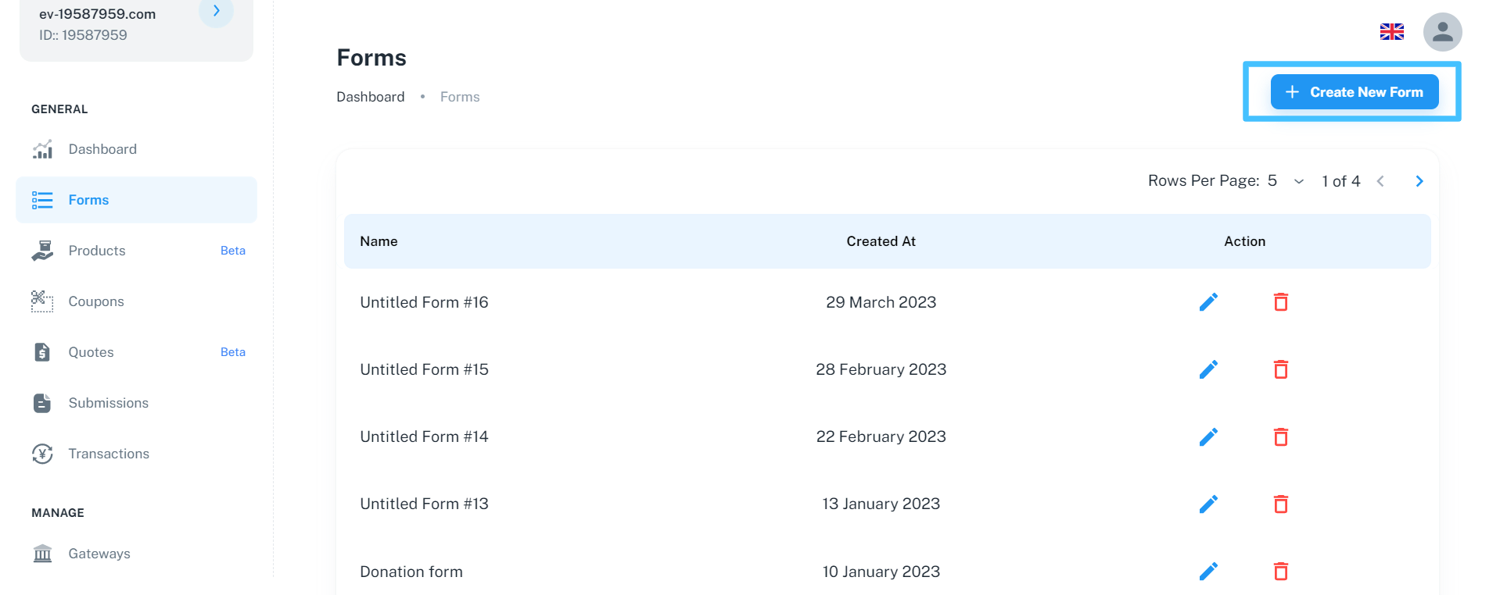
Task: Go to next page of forms table
Action: click(1419, 181)
